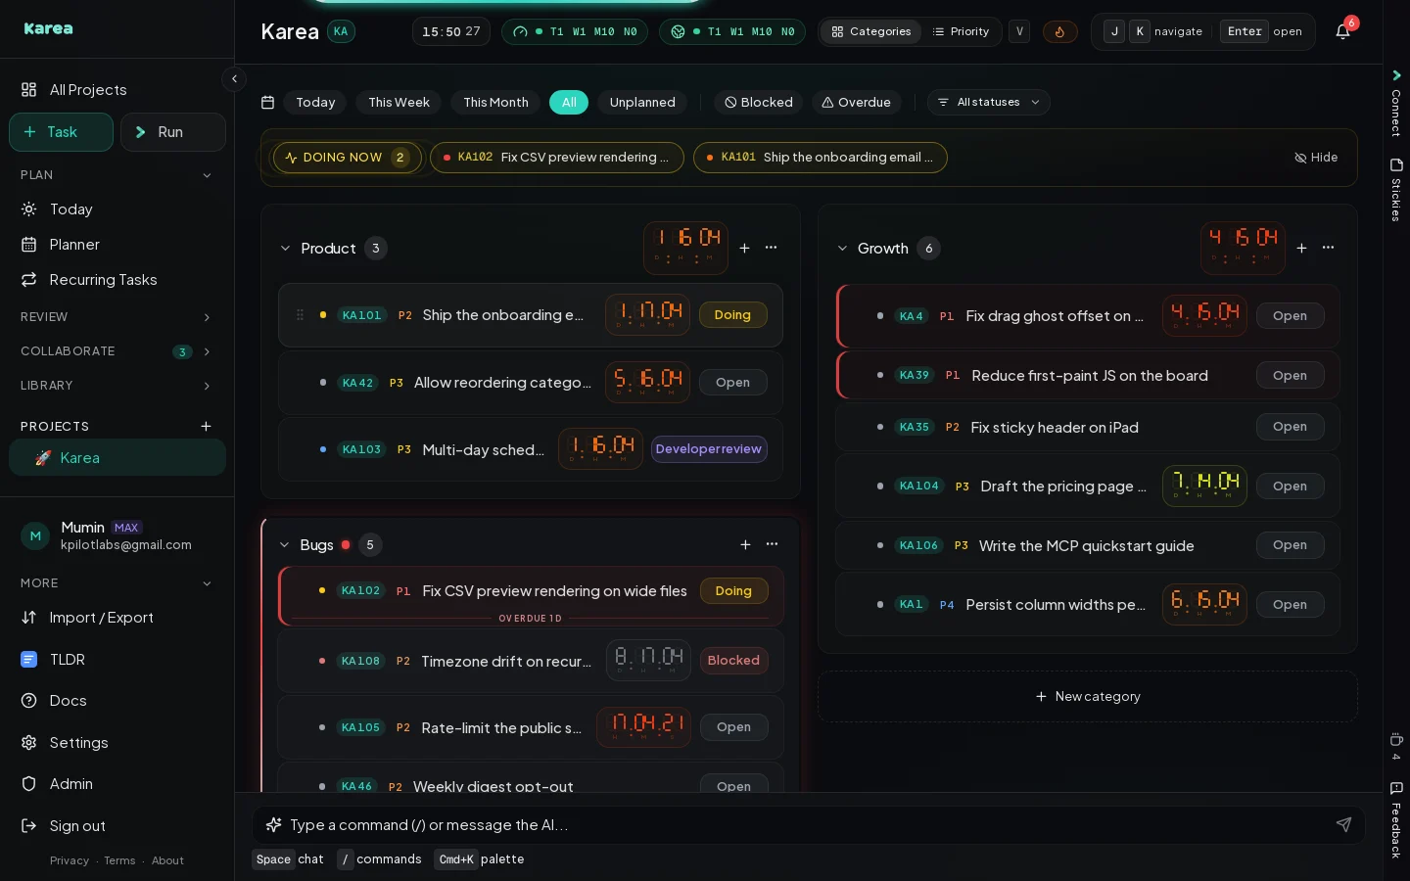Toggle the Blocked filter
This screenshot has width=1410, height=881.
tap(759, 102)
